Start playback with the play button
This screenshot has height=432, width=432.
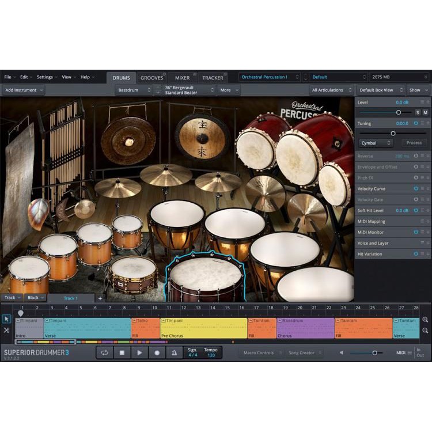coord(139,353)
